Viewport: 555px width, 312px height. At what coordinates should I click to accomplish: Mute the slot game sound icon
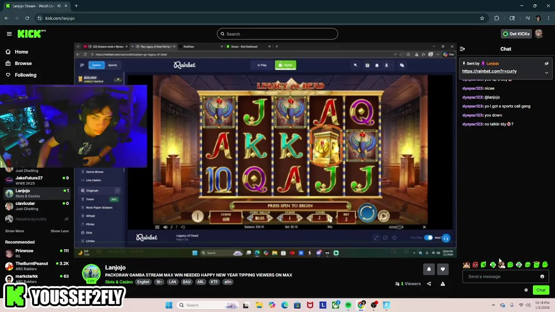point(165,227)
